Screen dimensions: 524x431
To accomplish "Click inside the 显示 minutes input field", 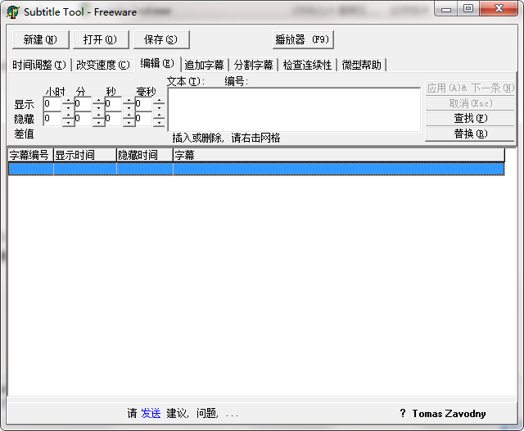I will (83, 104).
